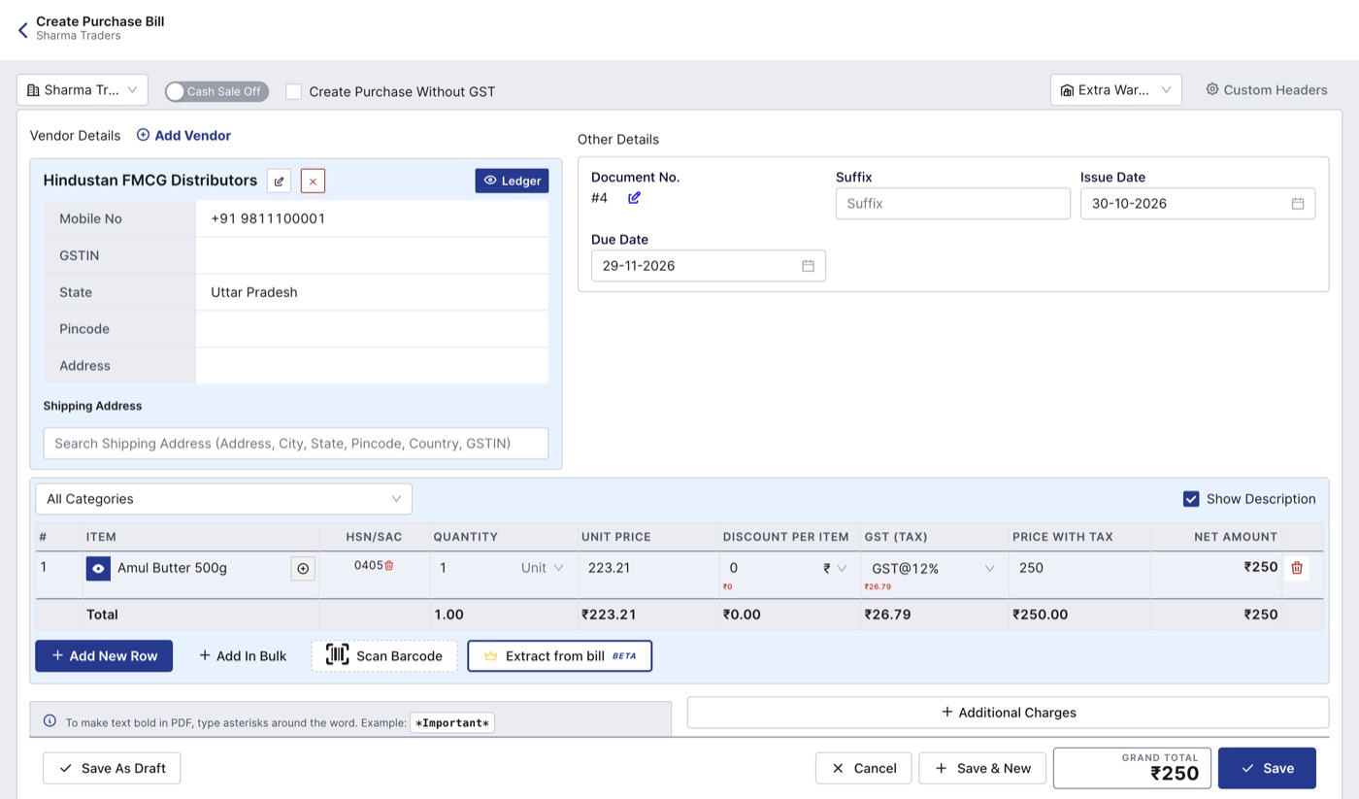The height and width of the screenshot is (799, 1359).
Task: Click the plus icon beside Amul Butter 500g
Action: pyautogui.click(x=303, y=569)
